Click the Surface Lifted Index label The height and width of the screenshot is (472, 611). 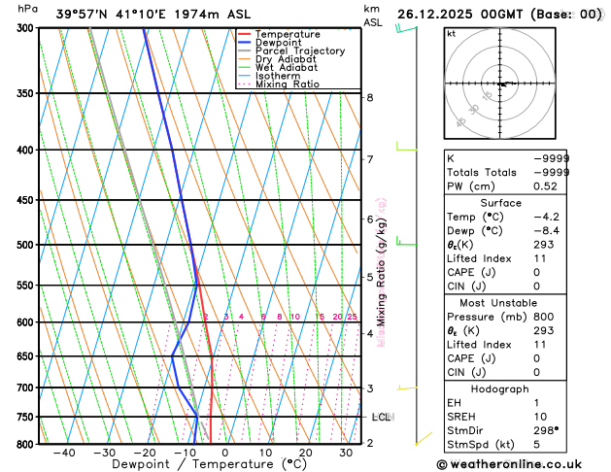(x=479, y=258)
